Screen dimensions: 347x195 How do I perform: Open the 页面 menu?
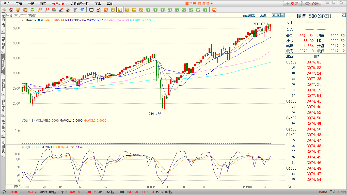[x=19, y=4]
